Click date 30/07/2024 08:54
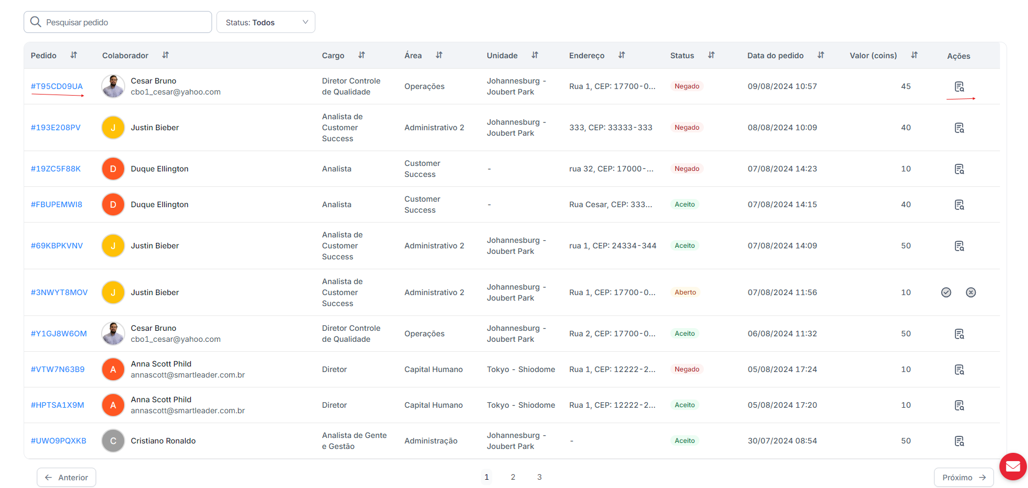This screenshot has height=488, width=1028. click(x=782, y=441)
